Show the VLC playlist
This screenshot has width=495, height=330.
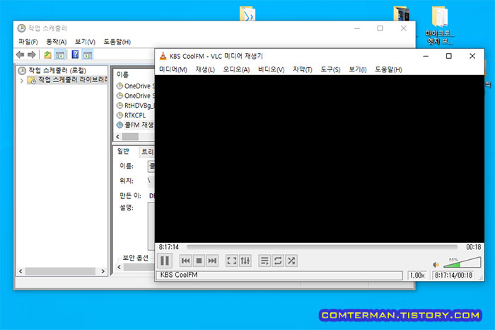(264, 261)
